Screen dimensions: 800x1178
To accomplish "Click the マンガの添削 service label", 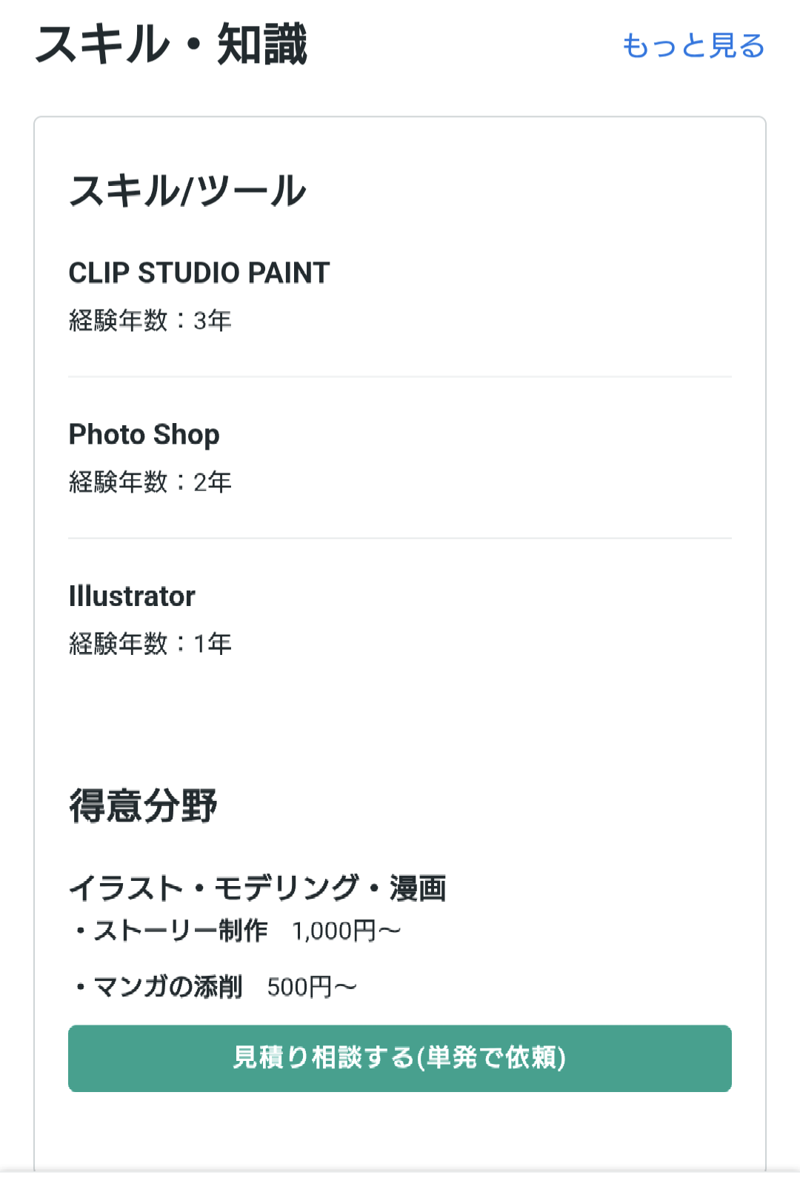I will coord(168,987).
